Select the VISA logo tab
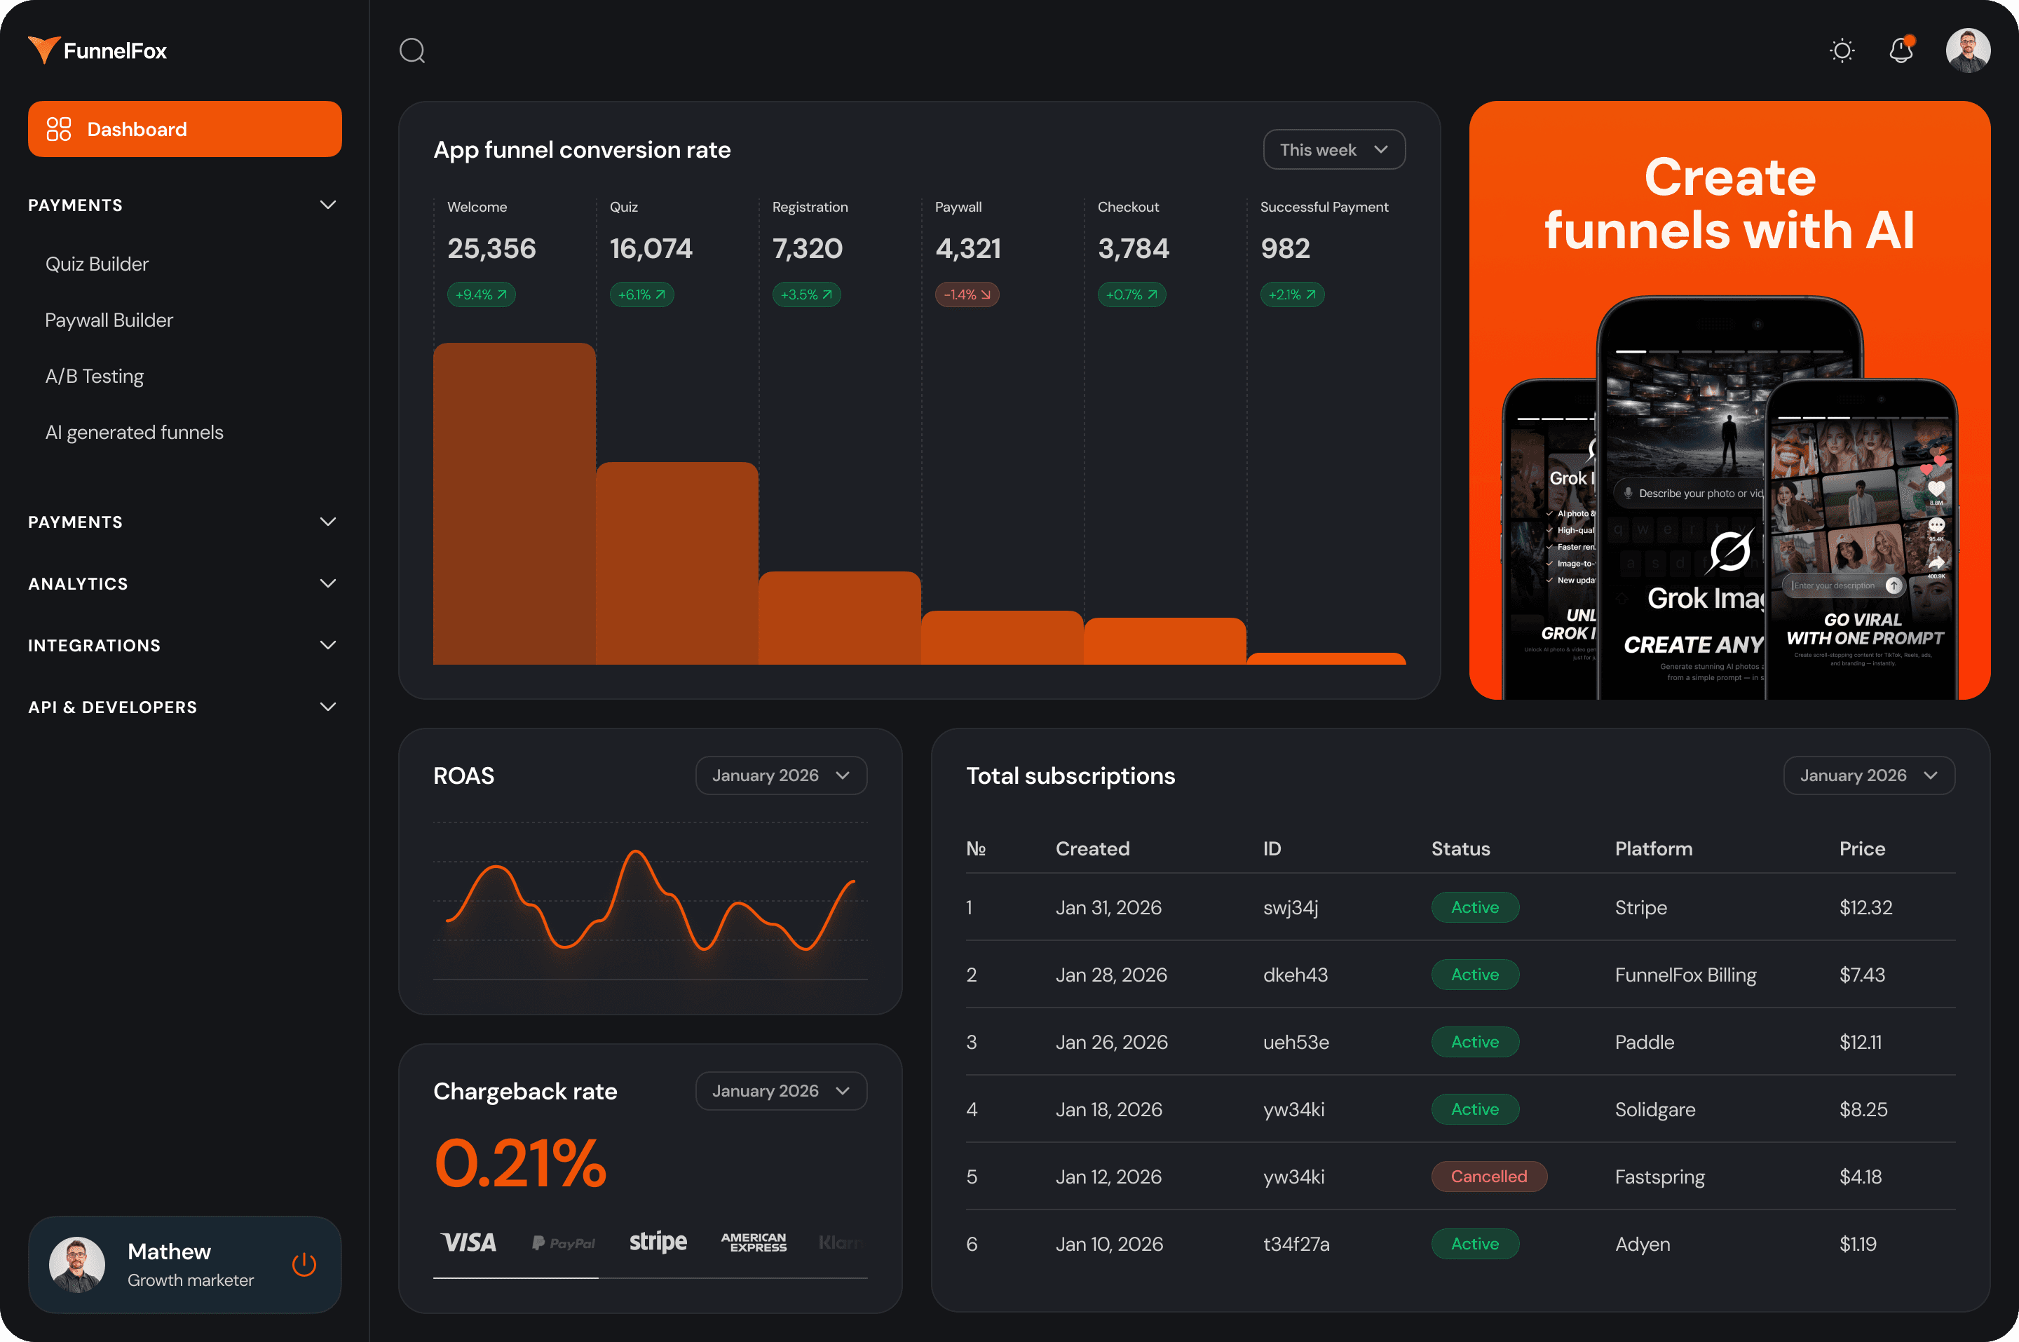 point(468,1242)
